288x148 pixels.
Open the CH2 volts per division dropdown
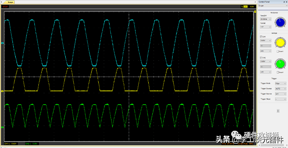[266, 61]
